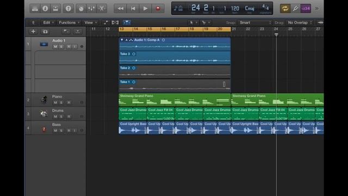The width and height of the screenshot is (348, 196).
Task: Click the red Record button
Action: [x=158, y=9]
